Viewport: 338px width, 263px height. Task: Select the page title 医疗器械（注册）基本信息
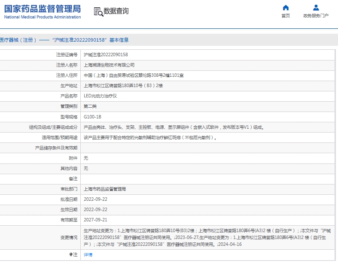(64, 40)
